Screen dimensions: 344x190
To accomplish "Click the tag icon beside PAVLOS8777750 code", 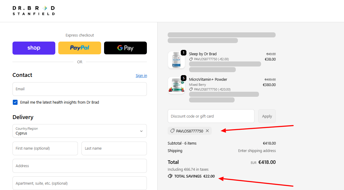I will pos(172,131).
